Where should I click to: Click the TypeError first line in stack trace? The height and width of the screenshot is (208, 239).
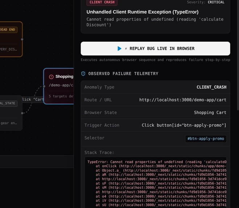[x=157, y=162]
